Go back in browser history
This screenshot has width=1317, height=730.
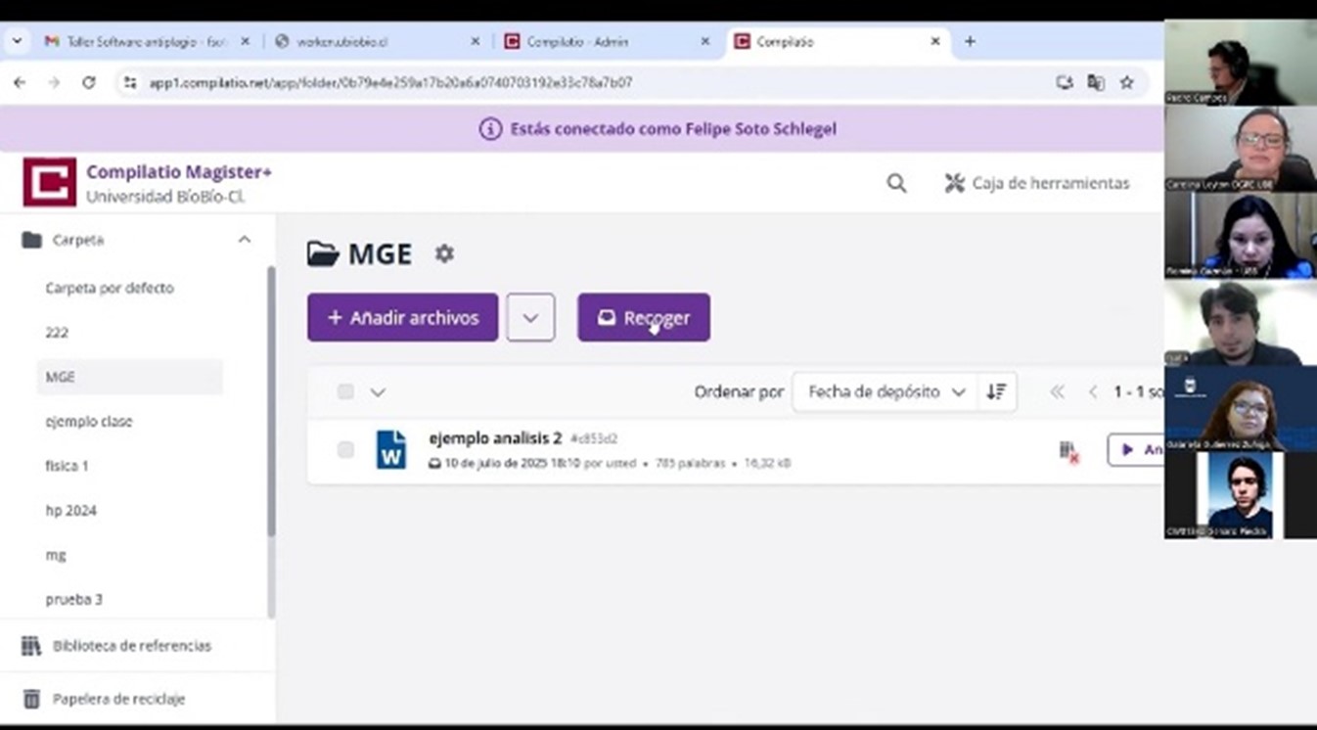click(x=20, y=83)
